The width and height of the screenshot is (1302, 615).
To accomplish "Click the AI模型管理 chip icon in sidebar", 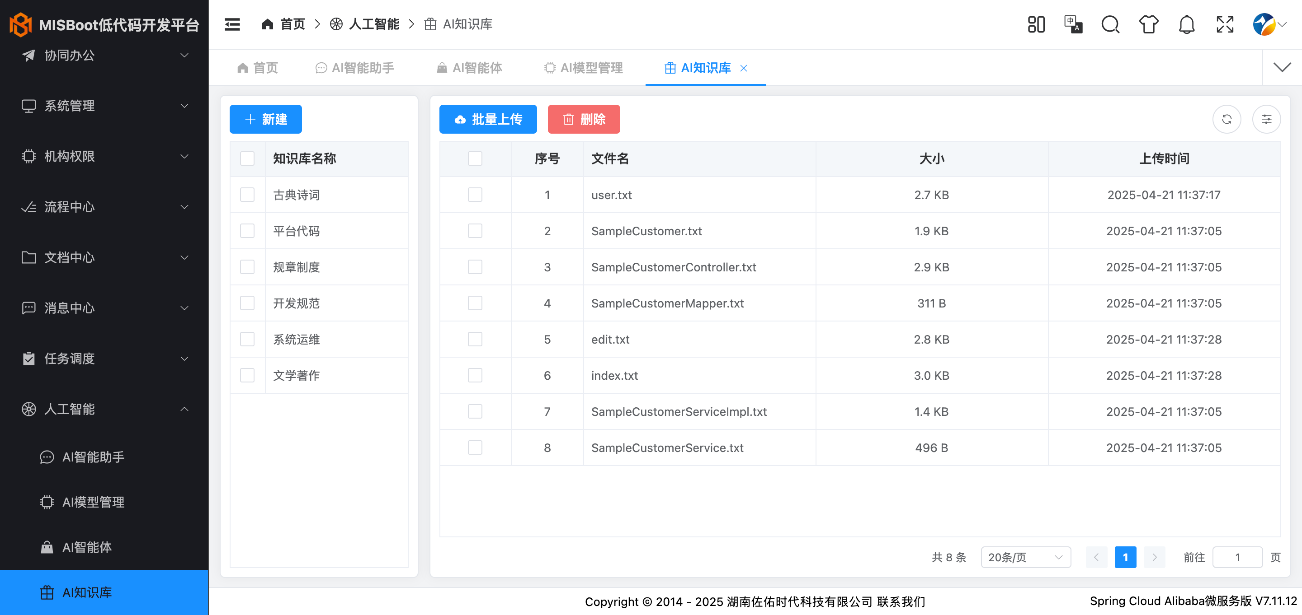I will pos(47,501).
